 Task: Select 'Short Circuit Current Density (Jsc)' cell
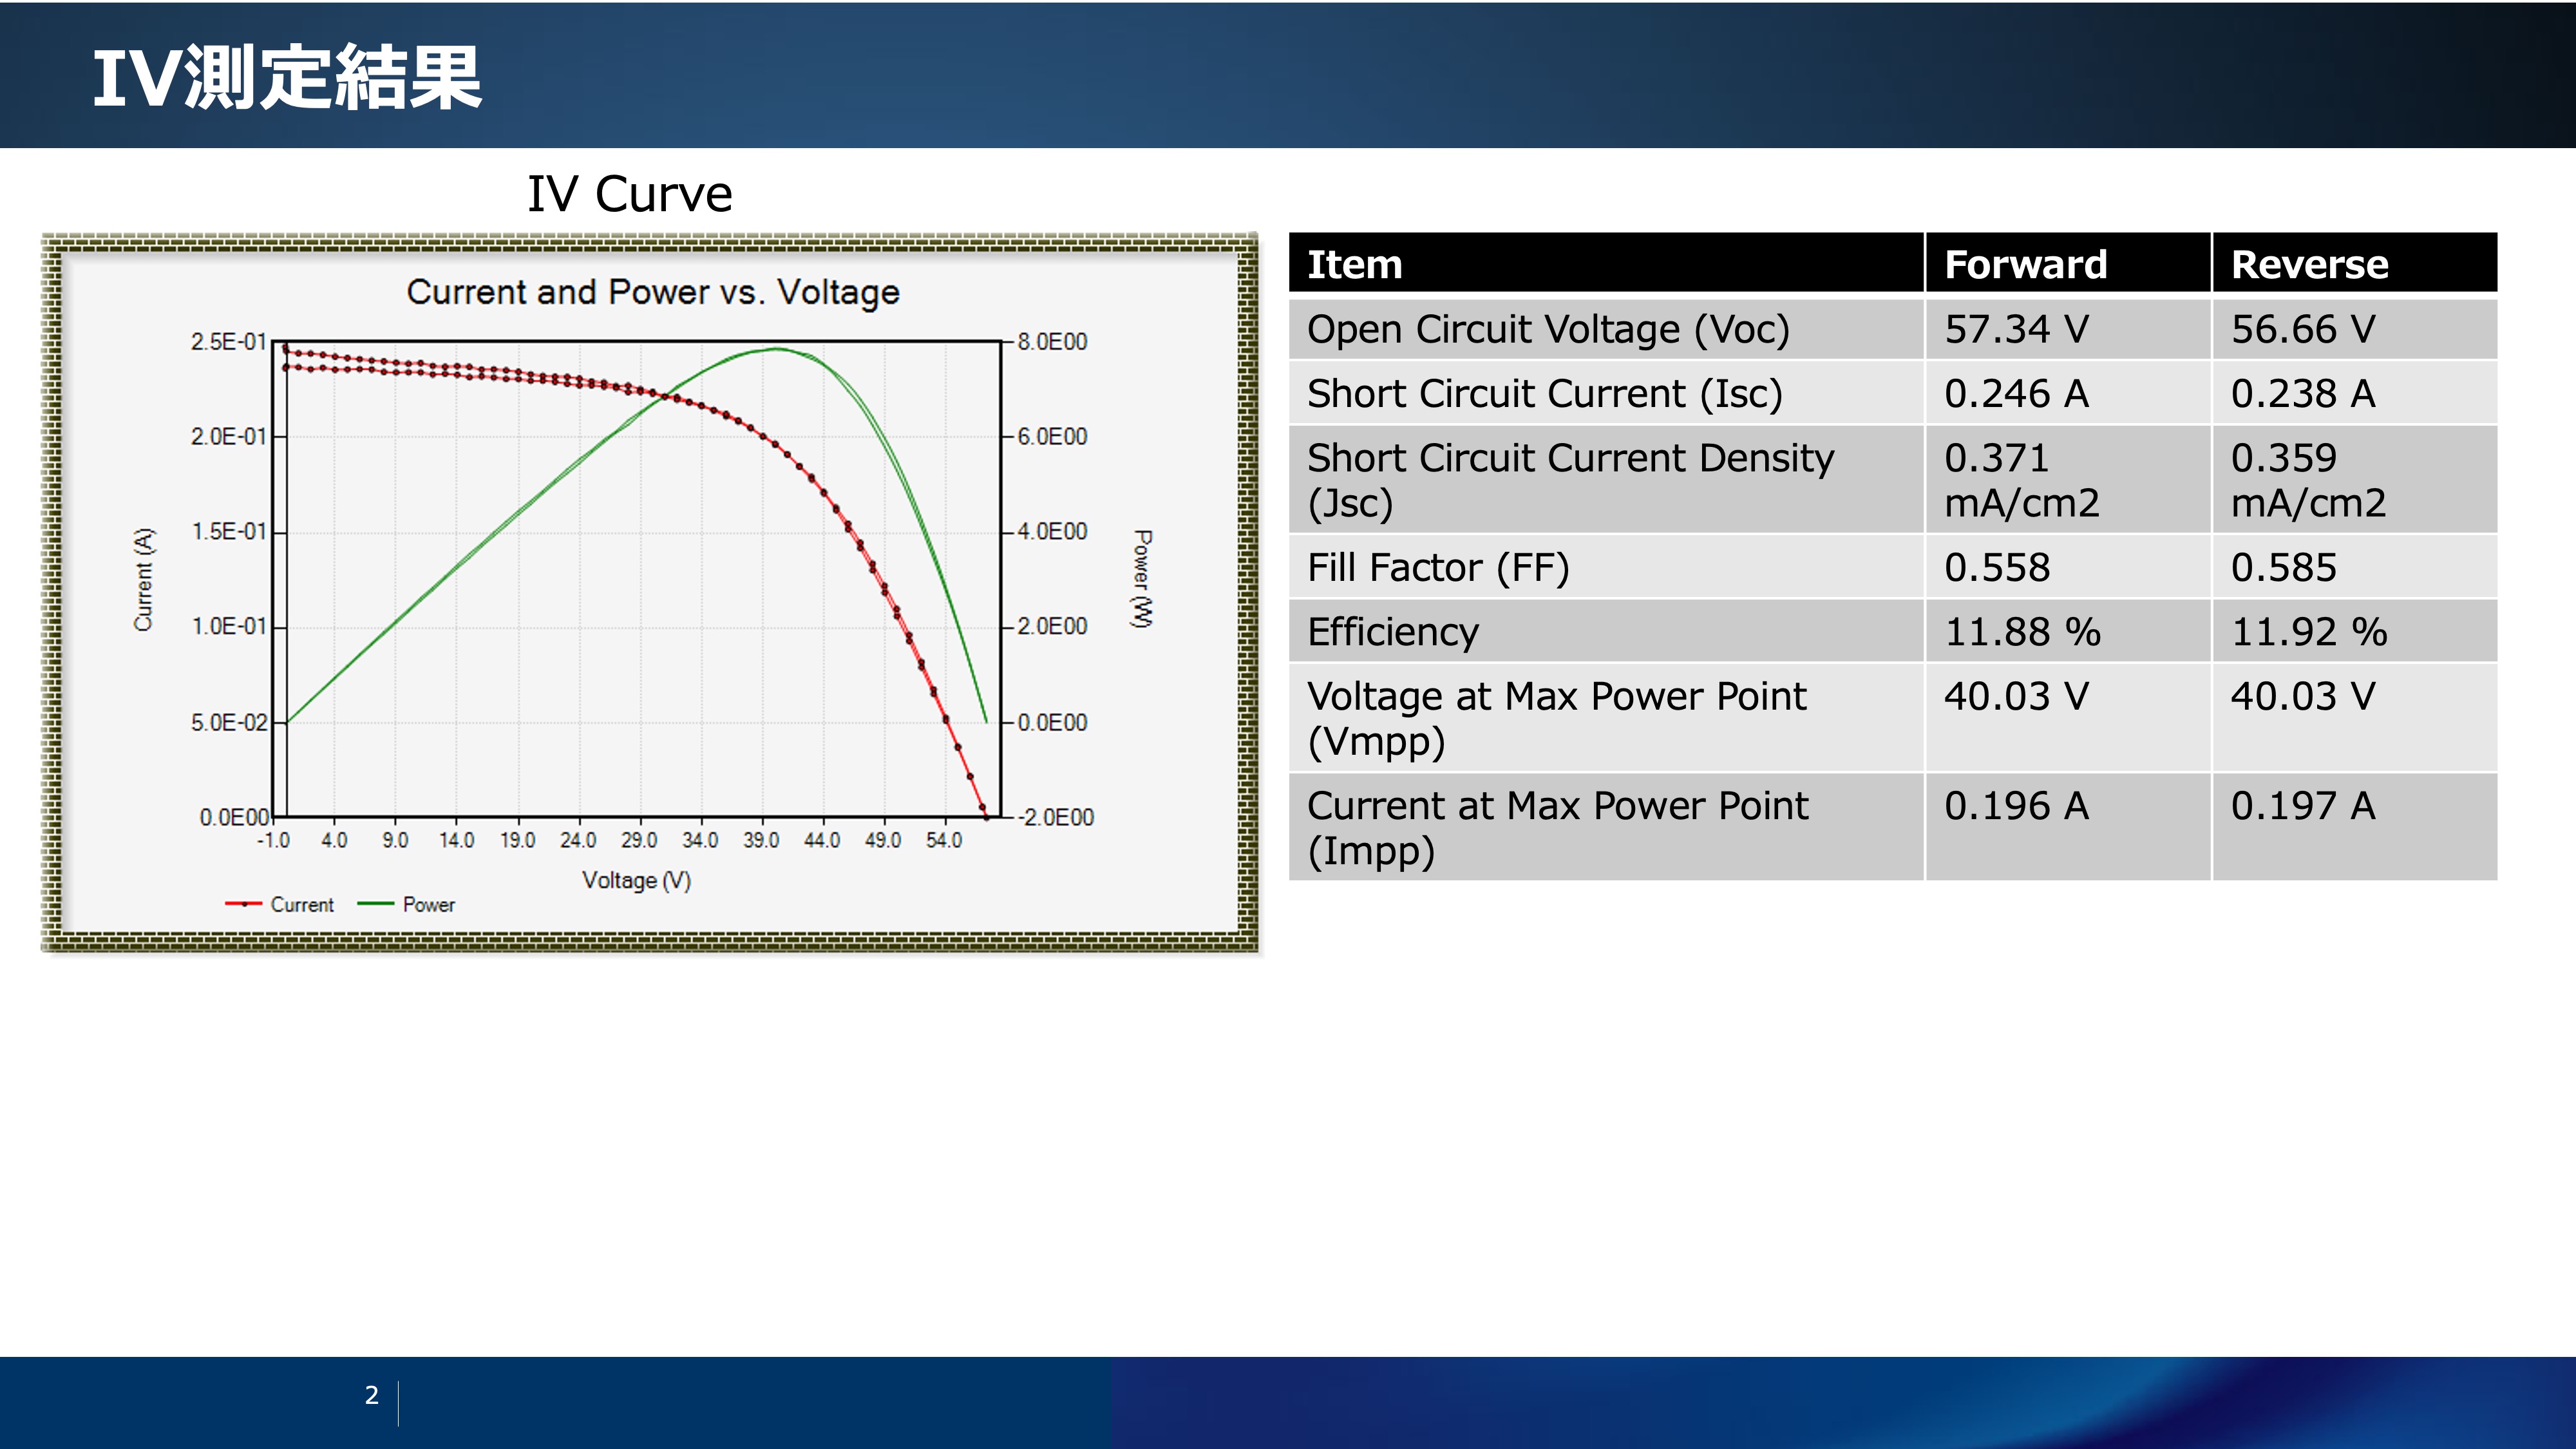pyautogui.click(x=1606, y=480)
